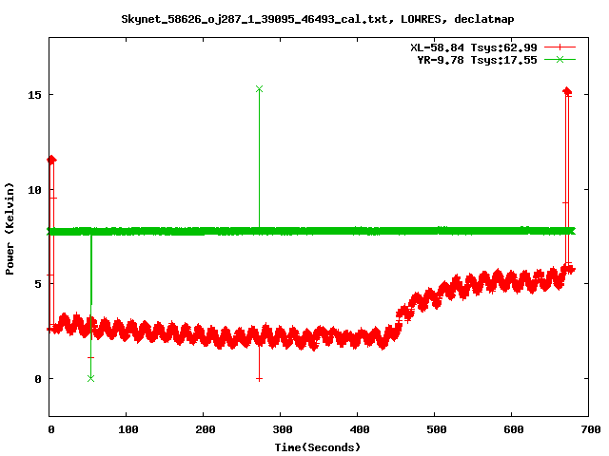Click the y-axis tick label 10

[34, 190]
